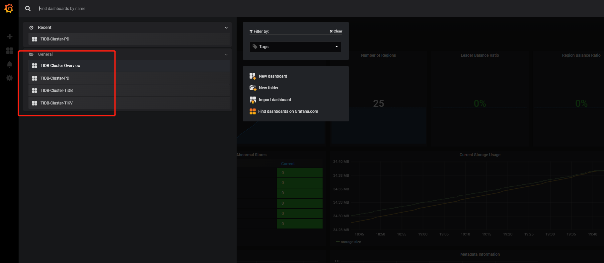Click the General folder icon
604x263 pixels.
(x=31, y=54)
